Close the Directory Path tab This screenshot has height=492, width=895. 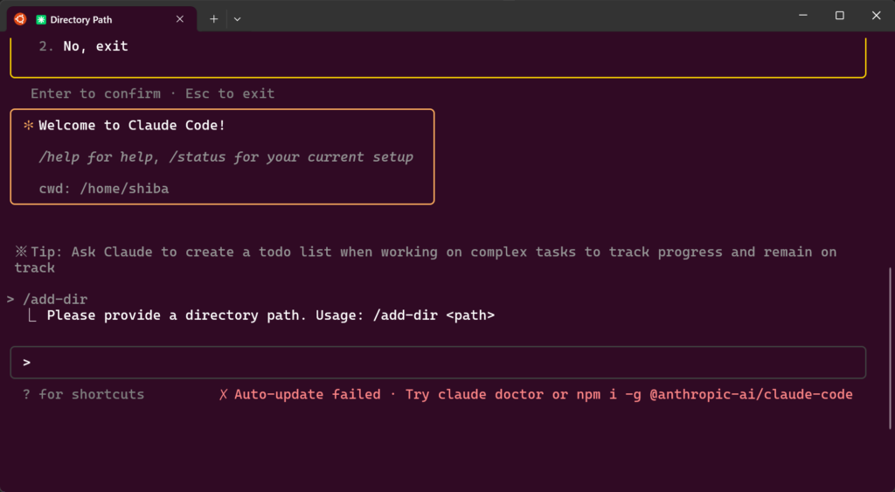click(180, 19)
